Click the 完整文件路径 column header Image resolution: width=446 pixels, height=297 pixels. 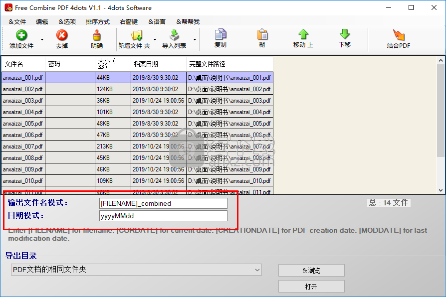(x=229, y=64)
